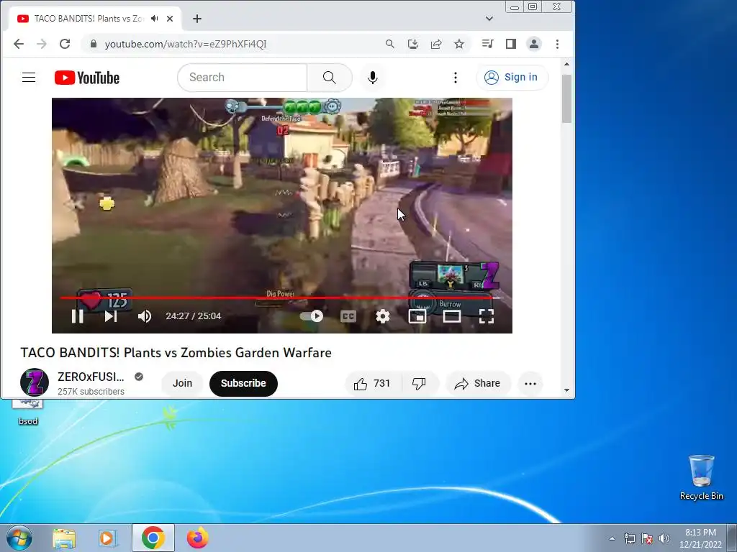Seek on the red video progress bar
The image size is (737, 552).
[281, 298]
